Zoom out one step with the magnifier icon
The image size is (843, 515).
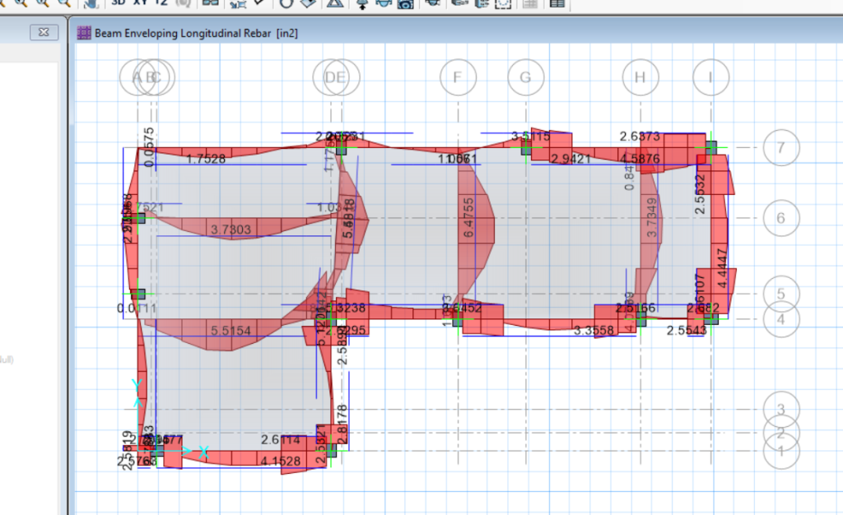41,3
